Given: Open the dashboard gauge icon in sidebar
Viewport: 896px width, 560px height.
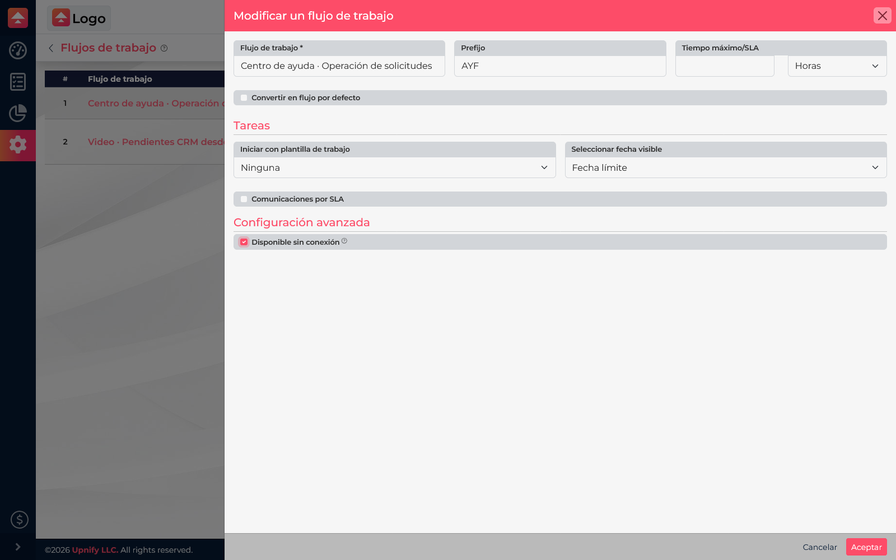Looking at the screenshot, I should tap(18, 50).
